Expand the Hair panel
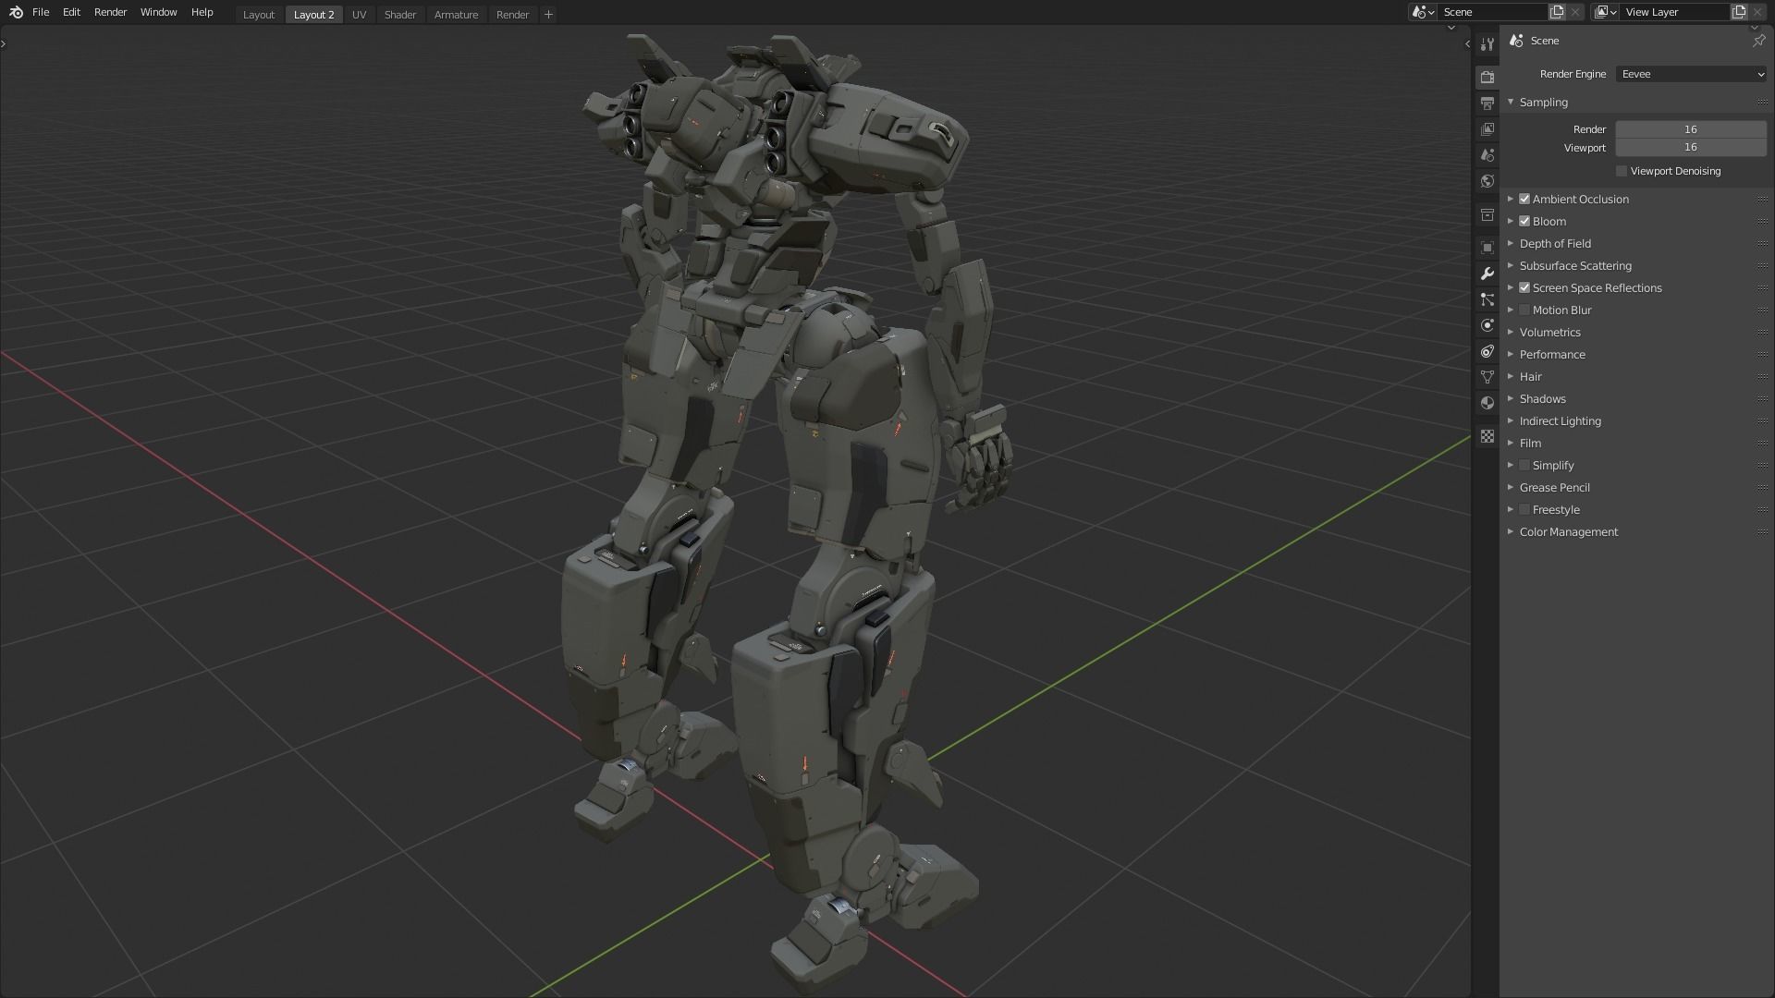The width and height of the screenshot is (1775, 998). coord(1511,376)
